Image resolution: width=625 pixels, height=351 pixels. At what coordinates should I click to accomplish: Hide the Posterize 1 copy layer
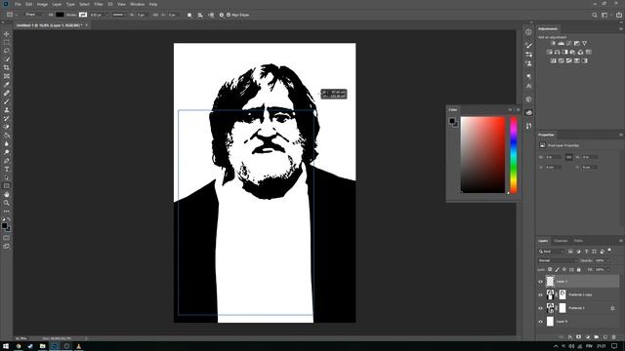pos(540,294)
